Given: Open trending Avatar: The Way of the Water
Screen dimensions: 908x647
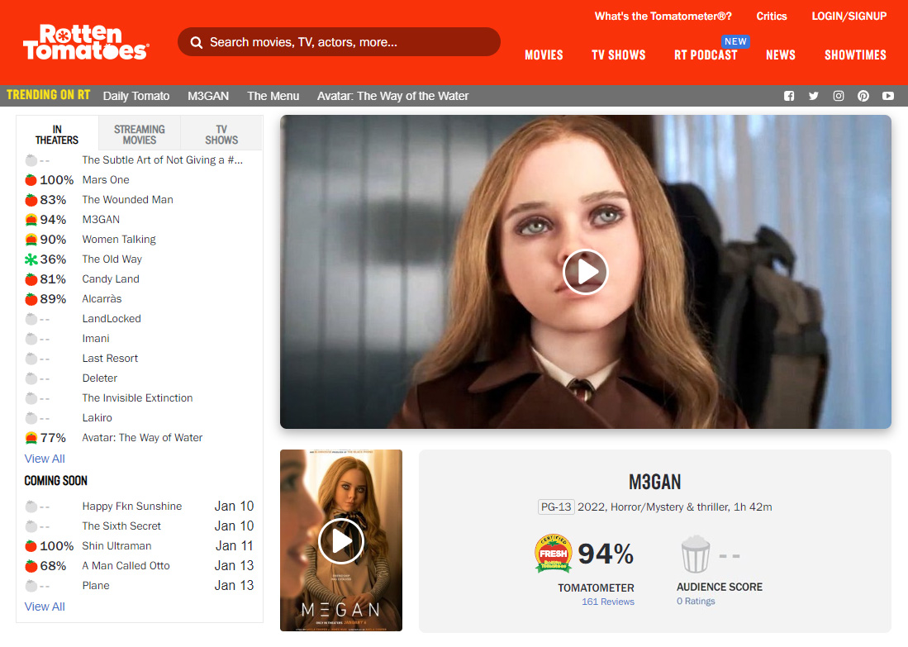Looking at the screenshot, I should 392,96.
